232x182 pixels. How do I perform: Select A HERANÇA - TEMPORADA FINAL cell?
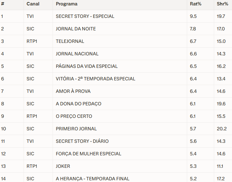click(x=92, y=179)
